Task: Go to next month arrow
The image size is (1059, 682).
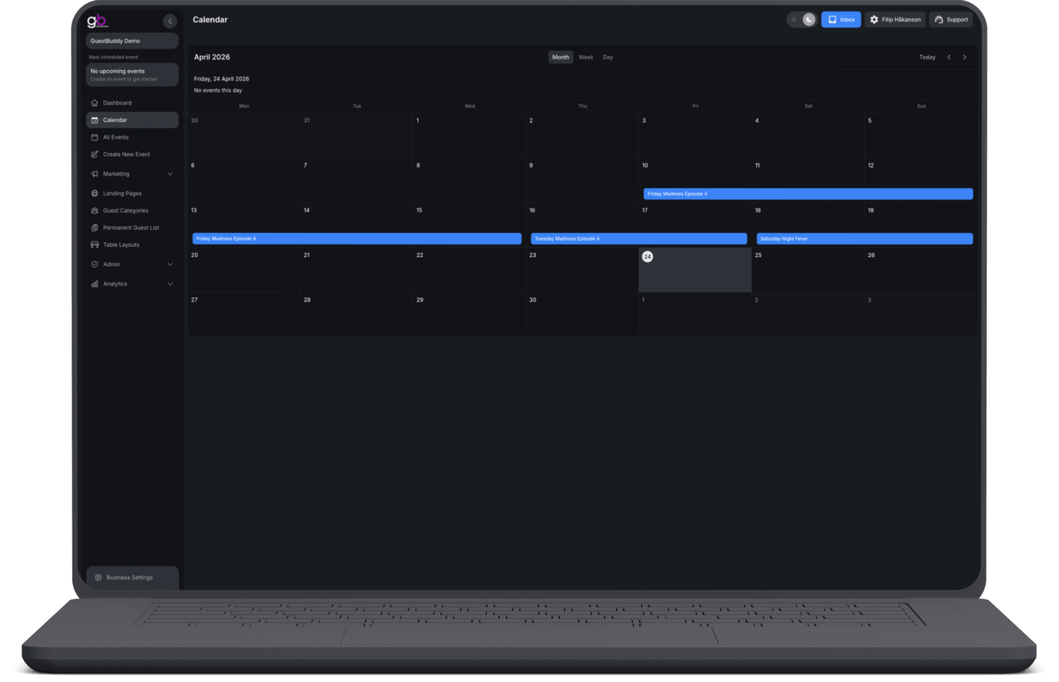Action: point(964,57)
